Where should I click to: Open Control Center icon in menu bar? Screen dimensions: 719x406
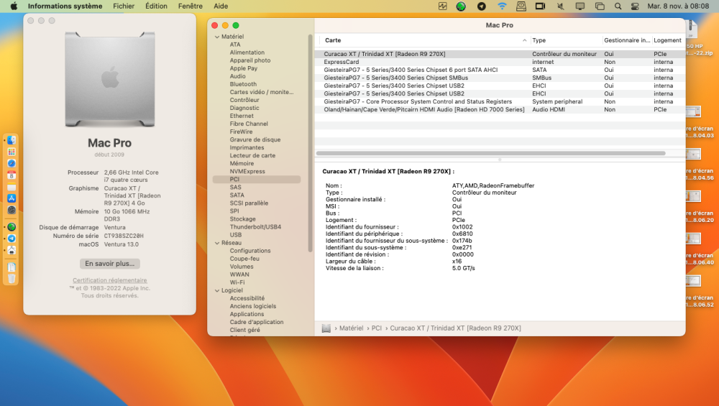(x=635, y=6)
